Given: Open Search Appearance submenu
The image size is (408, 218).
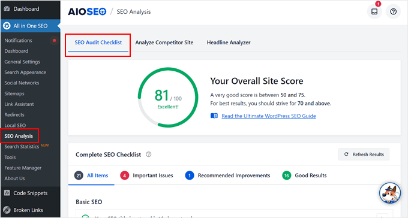Looking at the screenshot, I should pyautogui.click(x=25, y=72).
